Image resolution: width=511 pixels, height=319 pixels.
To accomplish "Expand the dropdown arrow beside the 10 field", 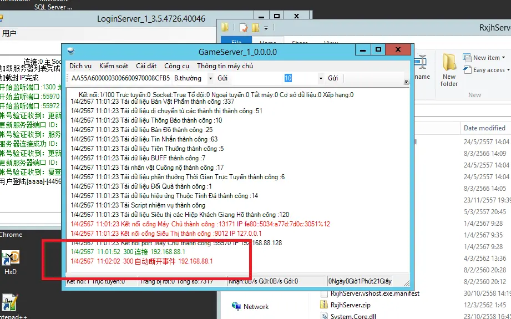I will pyautogui.click(x=321, y=79).
